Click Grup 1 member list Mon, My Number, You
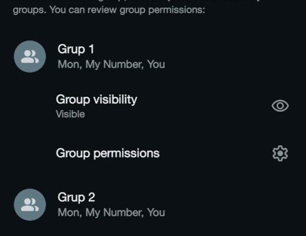 [111, 64]
